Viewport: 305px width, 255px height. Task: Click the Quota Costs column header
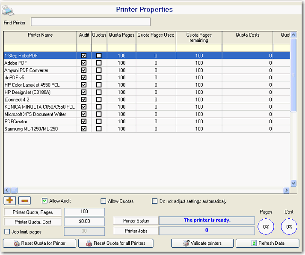coord(248,38)
